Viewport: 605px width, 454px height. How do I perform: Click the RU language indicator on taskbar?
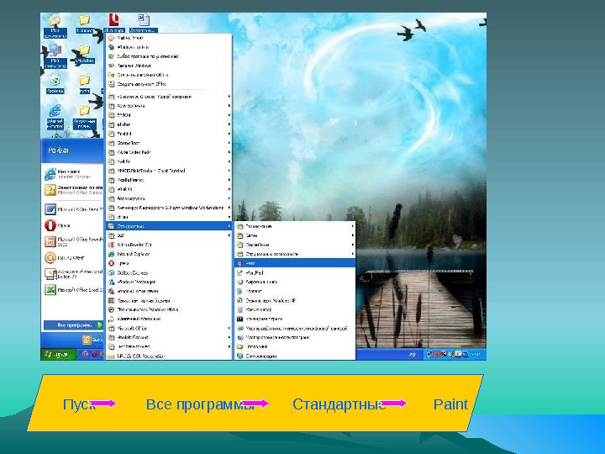point(412,354)
